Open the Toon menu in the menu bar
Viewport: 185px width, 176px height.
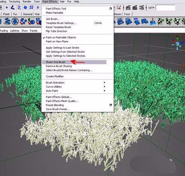[37, 2]
